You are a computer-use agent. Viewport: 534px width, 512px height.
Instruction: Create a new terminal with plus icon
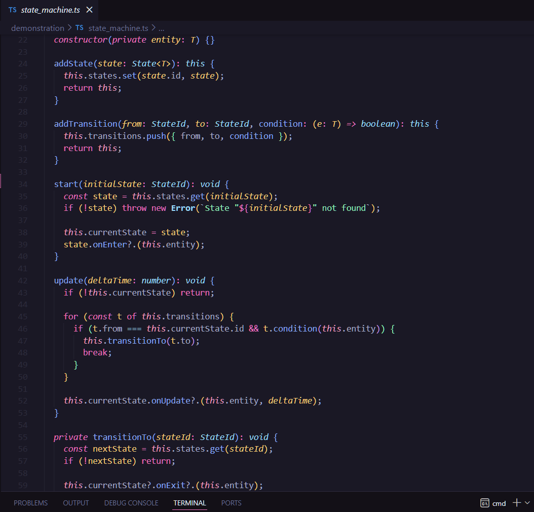[x=517, y=502]
